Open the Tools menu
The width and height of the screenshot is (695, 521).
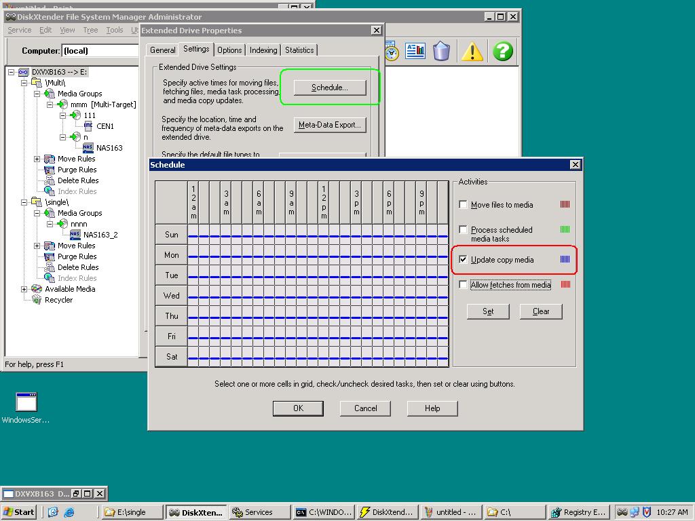click(114, 30)
